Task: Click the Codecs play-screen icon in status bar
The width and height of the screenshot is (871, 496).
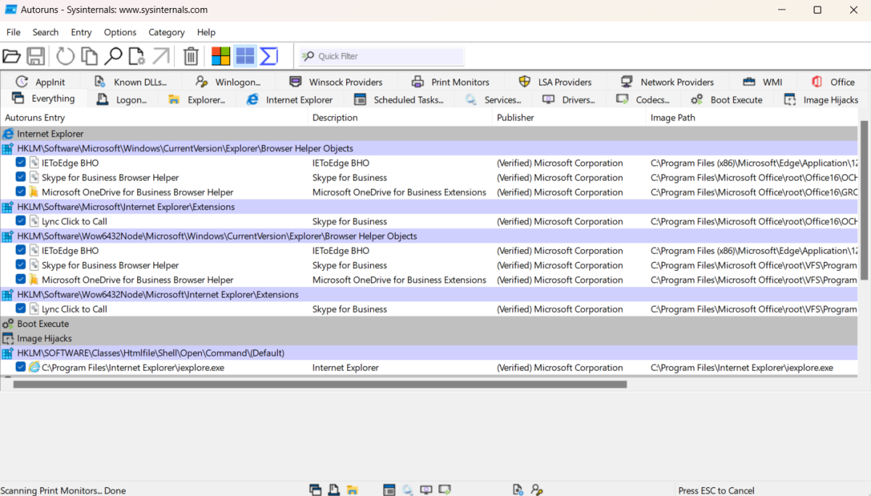Action: tap(445, 490)
